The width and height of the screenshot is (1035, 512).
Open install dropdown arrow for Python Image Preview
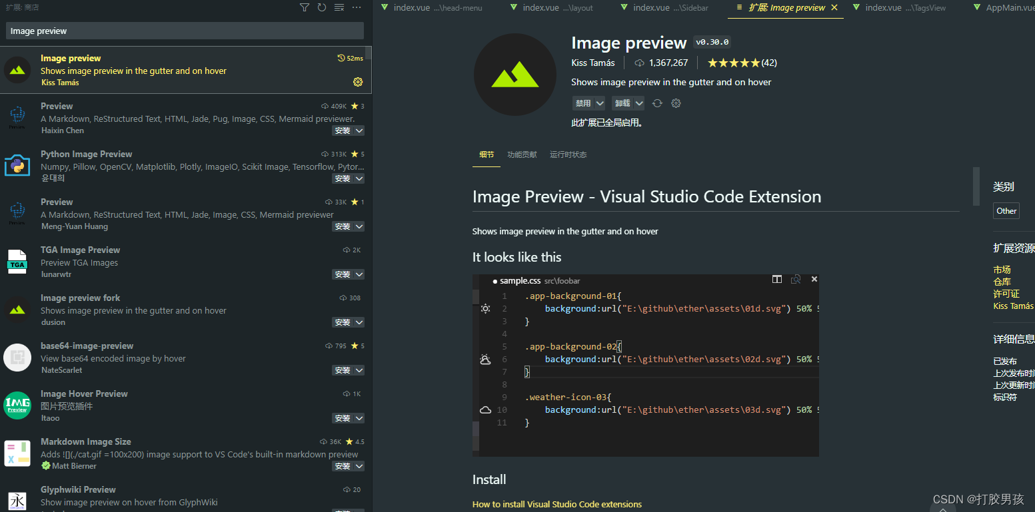359,178
